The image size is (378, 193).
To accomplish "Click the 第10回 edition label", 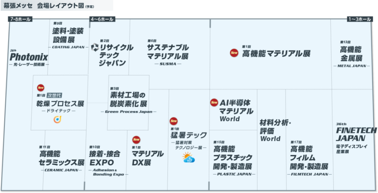I will 94,147.
